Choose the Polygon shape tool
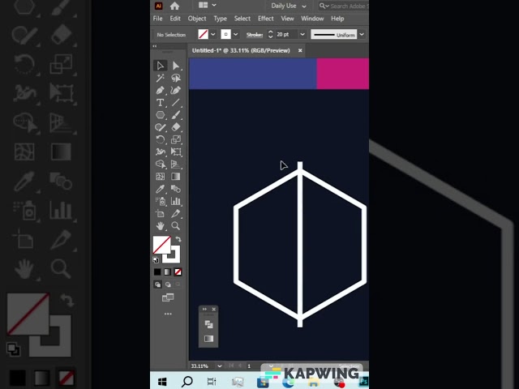 pos(161,115)
